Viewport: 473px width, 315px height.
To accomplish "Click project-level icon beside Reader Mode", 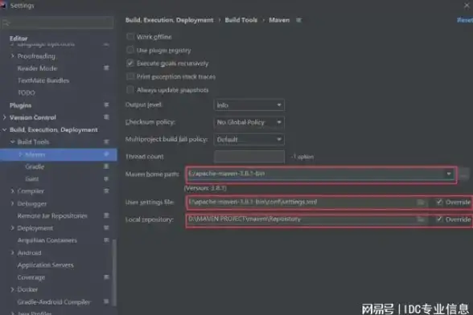I will pyautogui.click(x=106, y=67).
